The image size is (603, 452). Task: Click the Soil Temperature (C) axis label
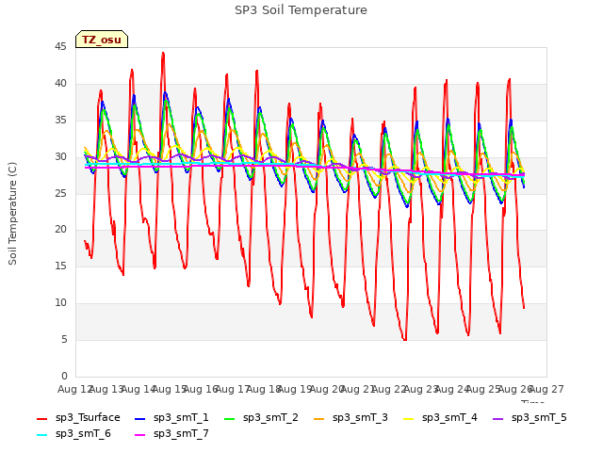click(12, 214)
